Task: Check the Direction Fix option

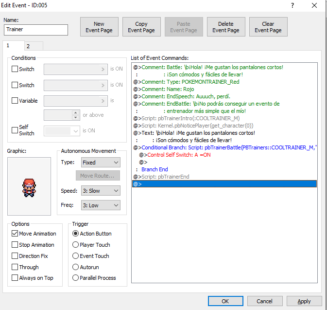Action: coord(15,256)
